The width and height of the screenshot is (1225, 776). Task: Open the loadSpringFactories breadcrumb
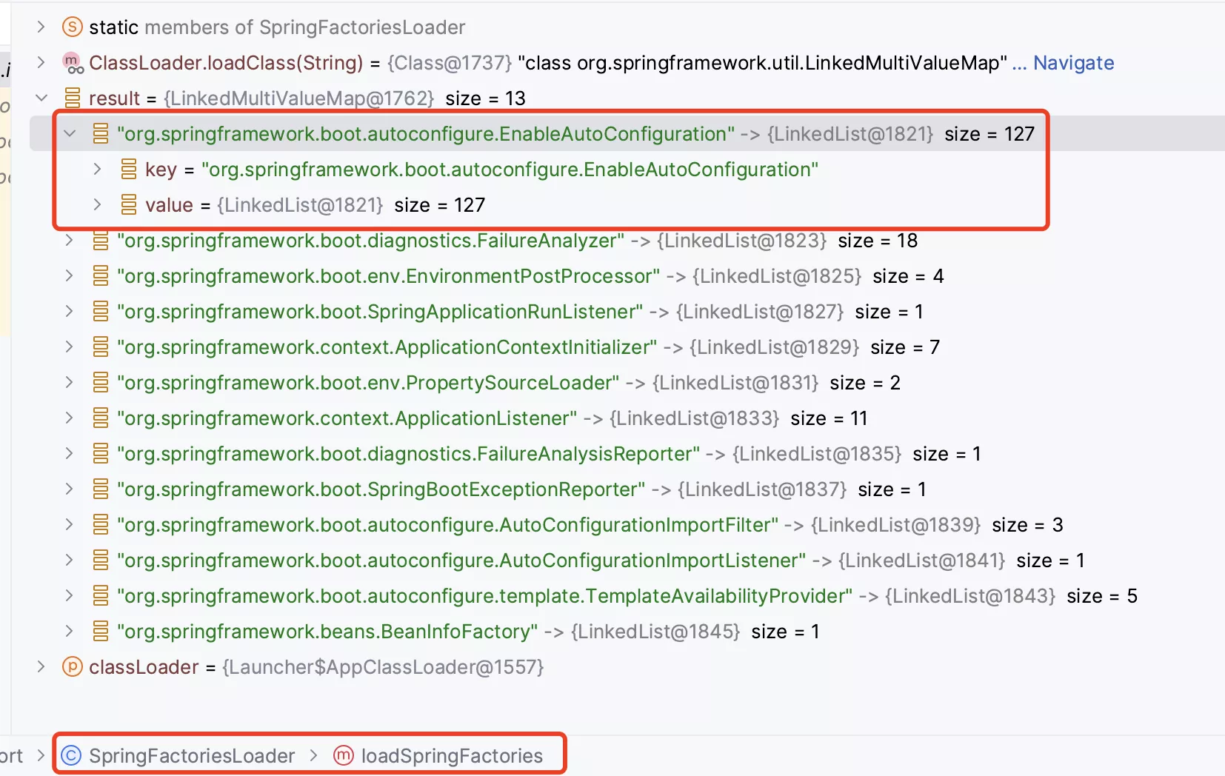pyautogui.click(x=452, y=756)
